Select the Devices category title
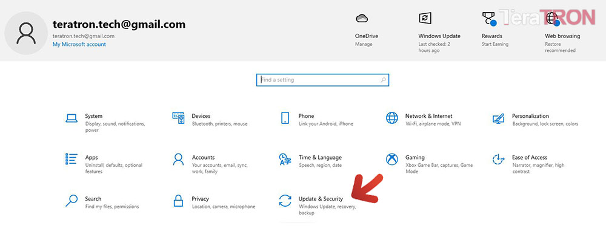Image resolution: width=606 pixels, height=246 pixels. point(201,116)
